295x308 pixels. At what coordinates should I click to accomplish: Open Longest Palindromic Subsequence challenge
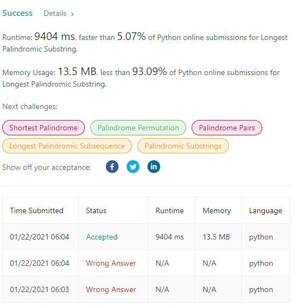[x=67, y=146]
